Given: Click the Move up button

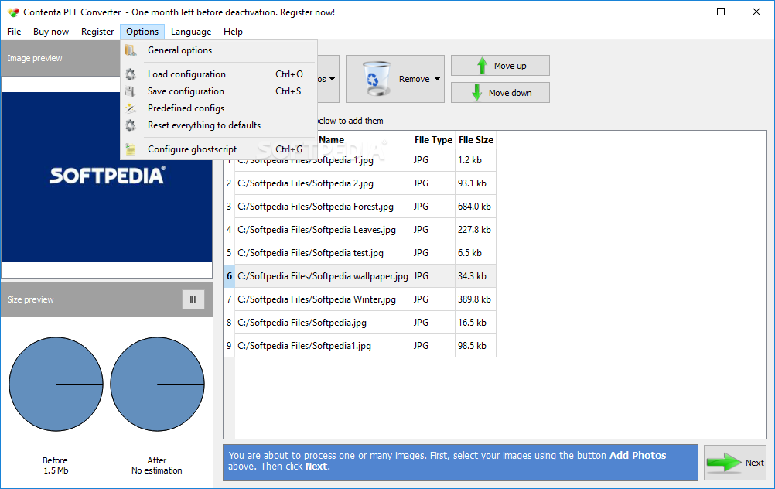Looking at the screenshot, I should [x=500, y=66].
